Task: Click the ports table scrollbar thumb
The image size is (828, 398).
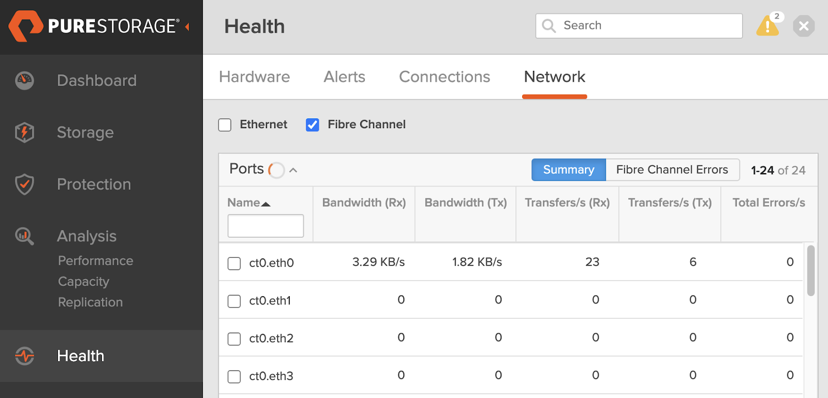Action: (x=811, y=270)
